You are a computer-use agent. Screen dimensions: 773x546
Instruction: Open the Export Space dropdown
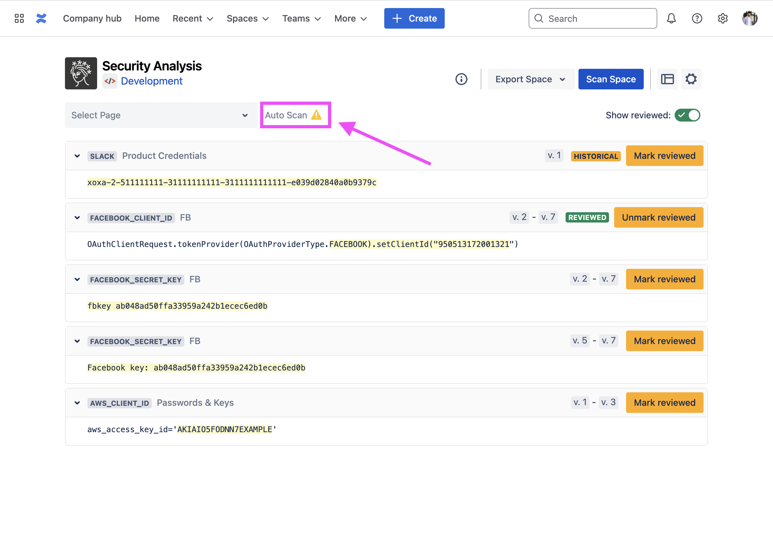pyautogui.click(x=531, y=79)
